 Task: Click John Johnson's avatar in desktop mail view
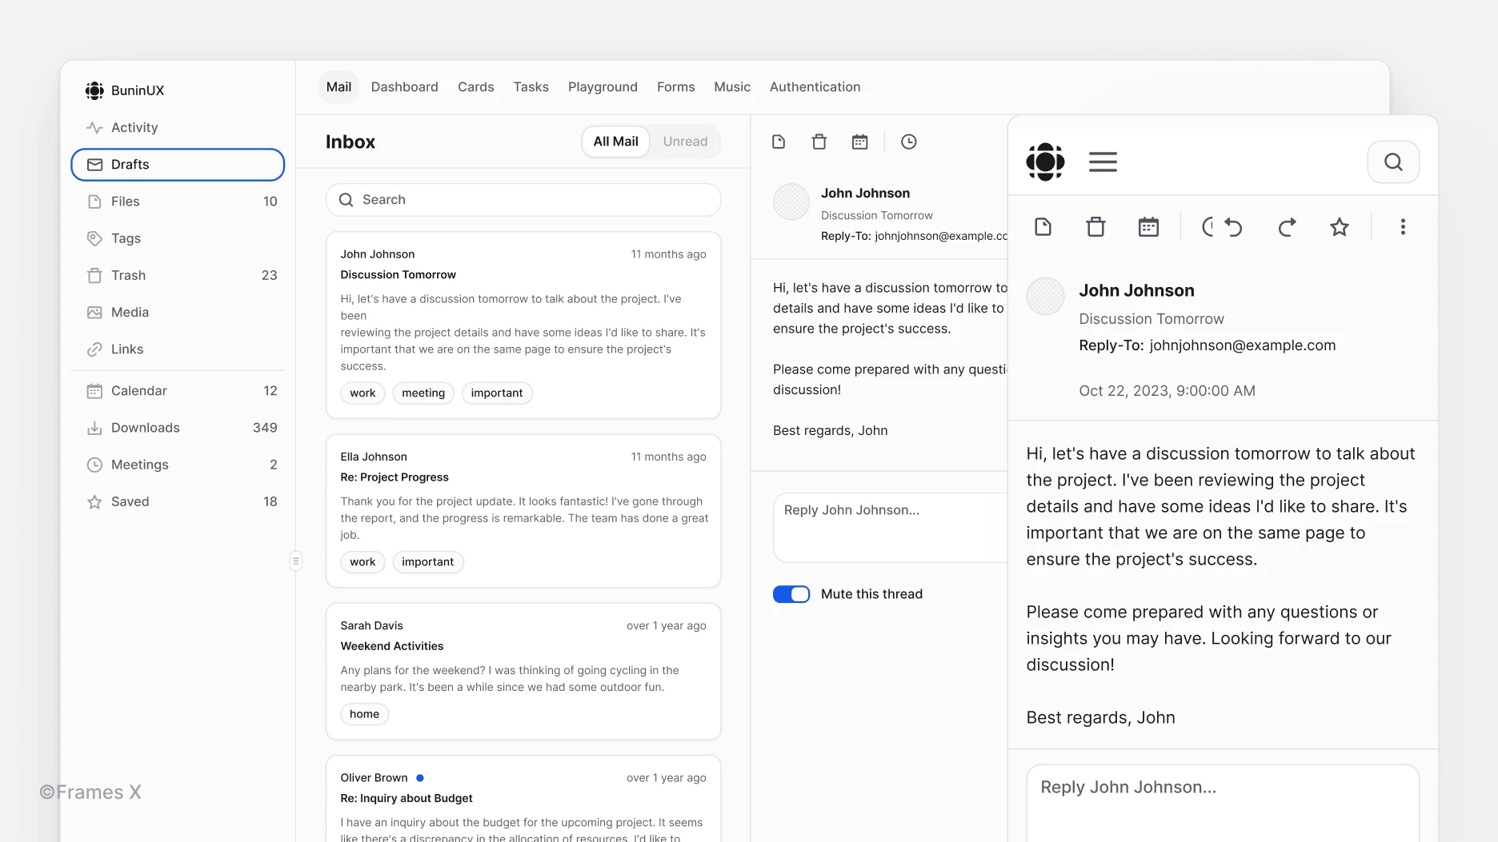791,202
